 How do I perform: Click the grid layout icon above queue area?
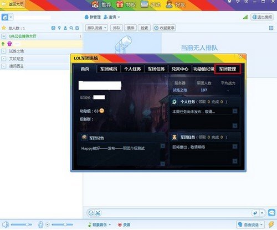(x=271, y=28)
